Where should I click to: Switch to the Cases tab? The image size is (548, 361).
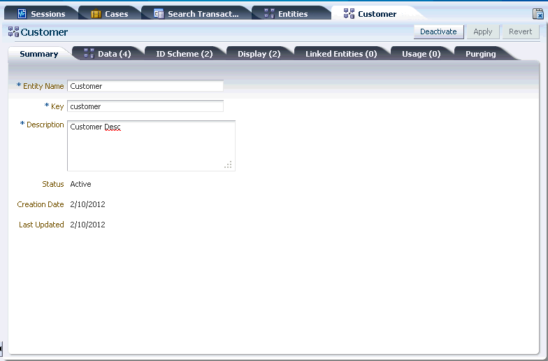tap(110, 14)
